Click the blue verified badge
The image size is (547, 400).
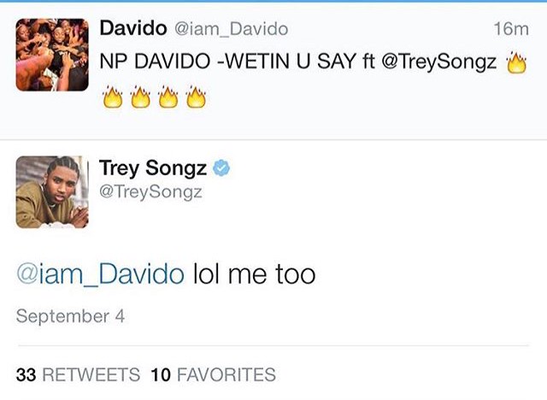(x=221, y=169)
